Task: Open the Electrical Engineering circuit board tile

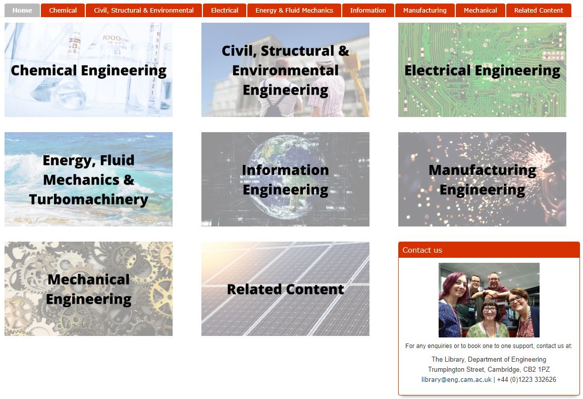Action: point(482,70)
